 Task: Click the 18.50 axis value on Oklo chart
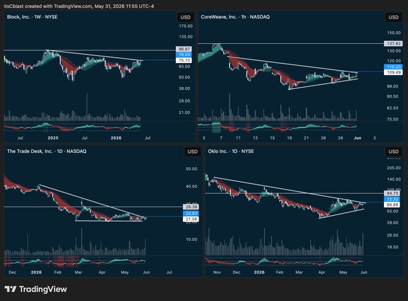pyautogui.click(x=392, y=247)
